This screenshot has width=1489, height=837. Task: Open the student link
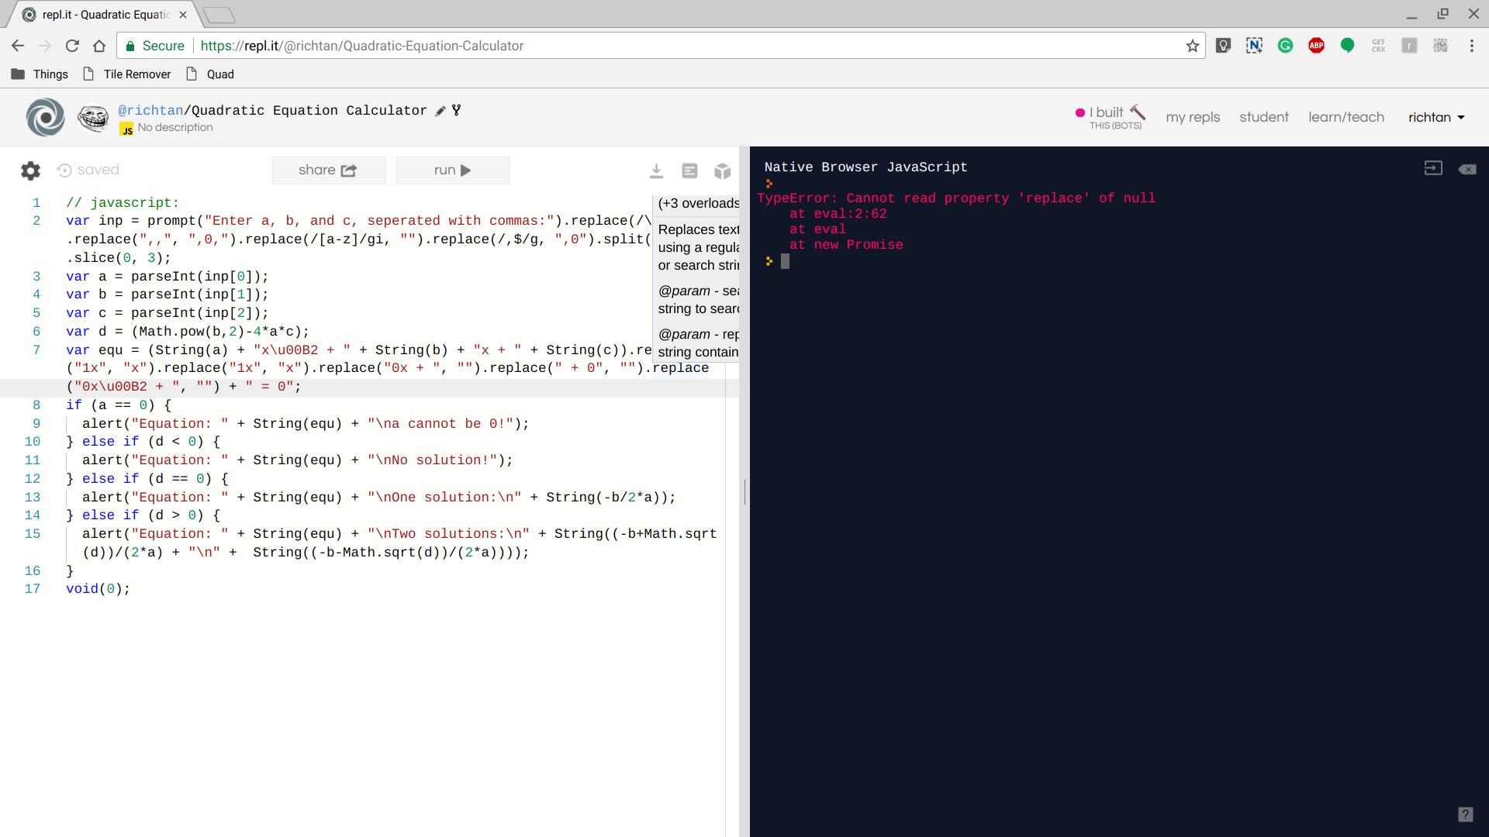[1264, 117]
